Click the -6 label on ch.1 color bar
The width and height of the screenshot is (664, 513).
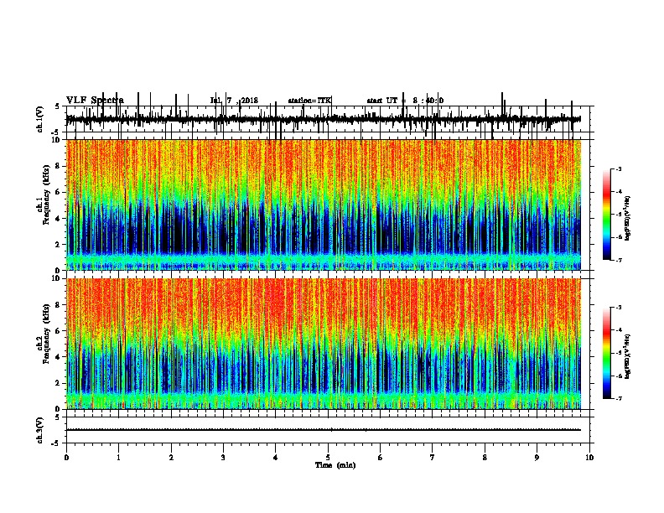(619, 237)
